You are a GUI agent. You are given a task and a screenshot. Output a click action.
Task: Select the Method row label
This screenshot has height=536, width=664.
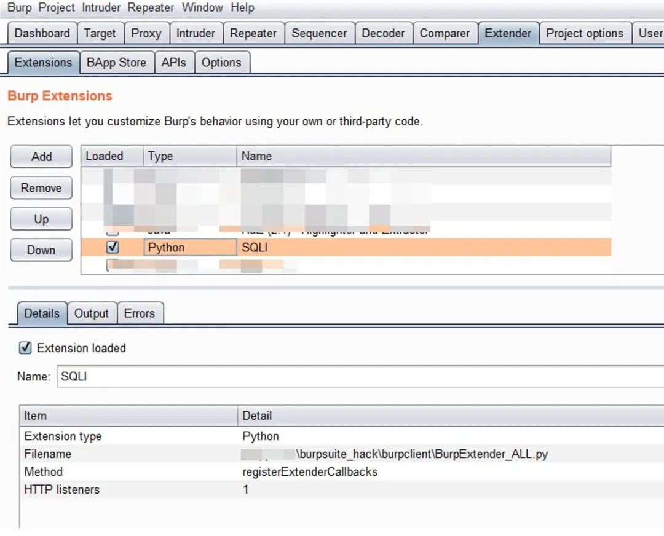click(x=43, y=471)
